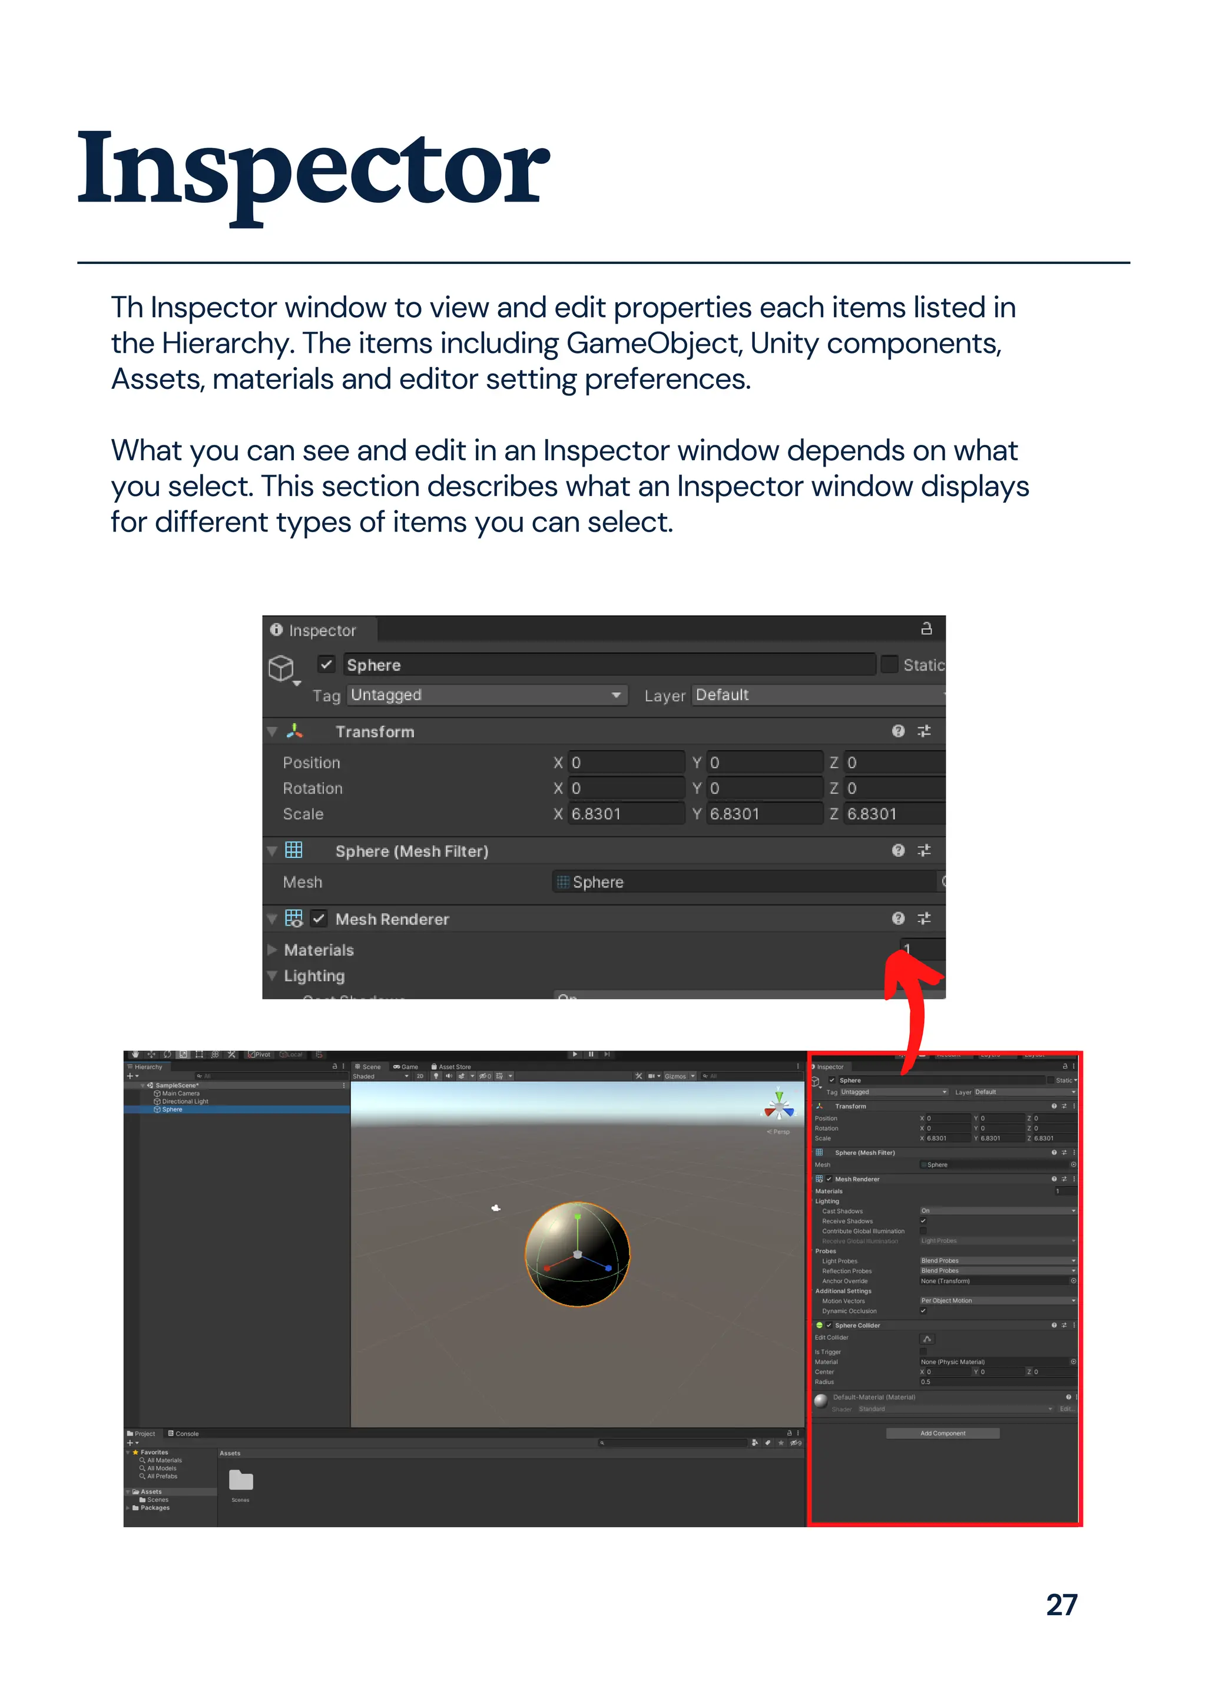Collapse Transform foldout arrow in enlarged Inspector
Viewport: 1206px width, 1707px height.
[x=272, y=732]
